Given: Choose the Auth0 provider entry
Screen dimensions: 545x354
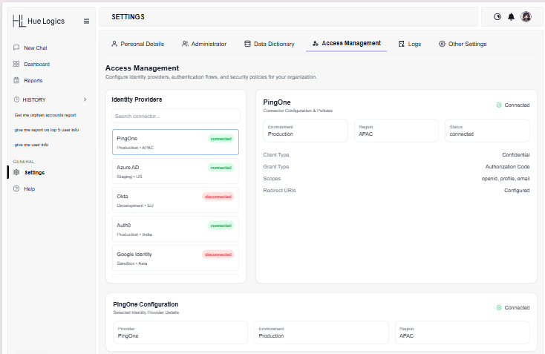Looking at the screenshot, I should (x=175, y=229).
